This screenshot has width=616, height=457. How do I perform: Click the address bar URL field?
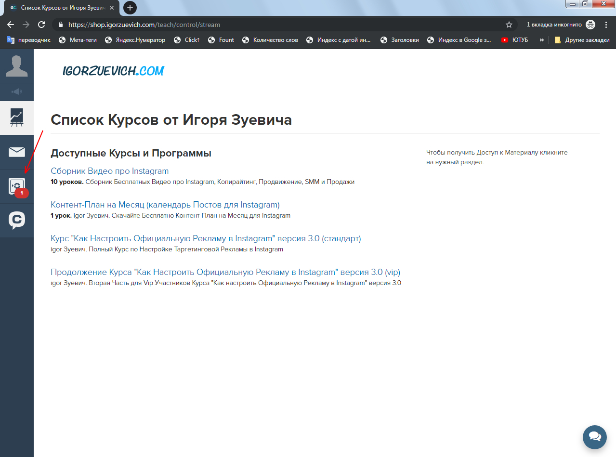point(284,25)
